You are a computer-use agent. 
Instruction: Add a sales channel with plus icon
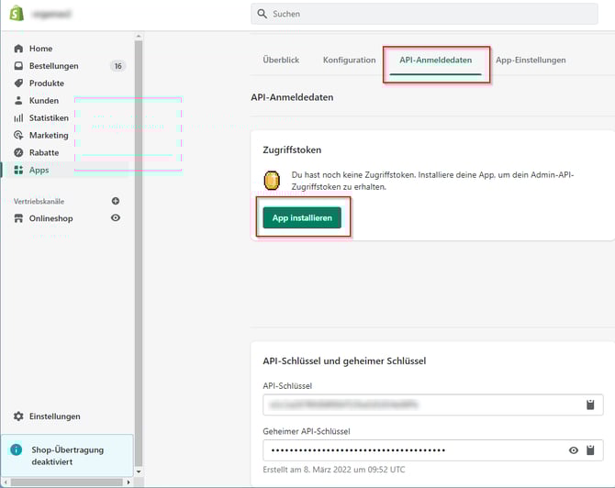tap(116, 201)
